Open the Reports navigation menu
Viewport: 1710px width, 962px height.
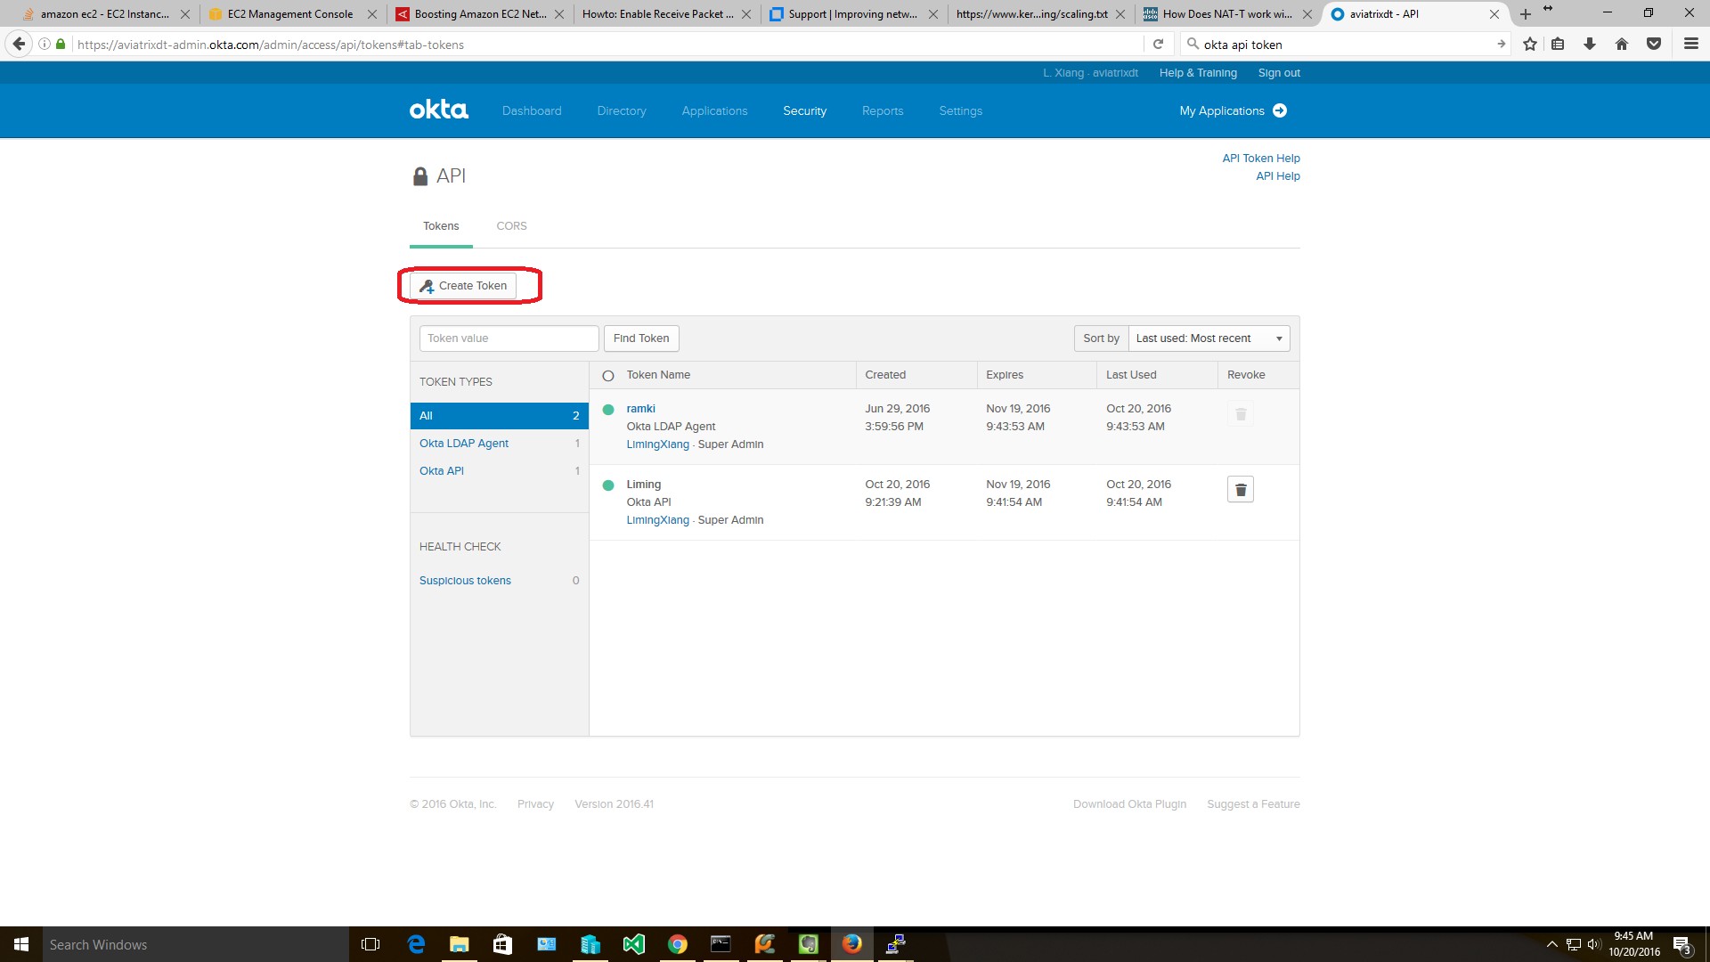click(882, 110)
